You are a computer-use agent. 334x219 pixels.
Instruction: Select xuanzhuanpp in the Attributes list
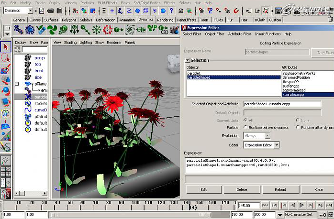click(293, 95)
